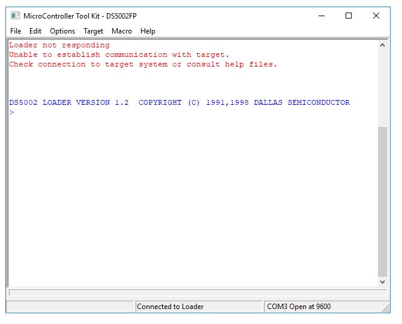Minimize the MicroController Tool Kit window
The image size is (402, 324).
[322, 16]
